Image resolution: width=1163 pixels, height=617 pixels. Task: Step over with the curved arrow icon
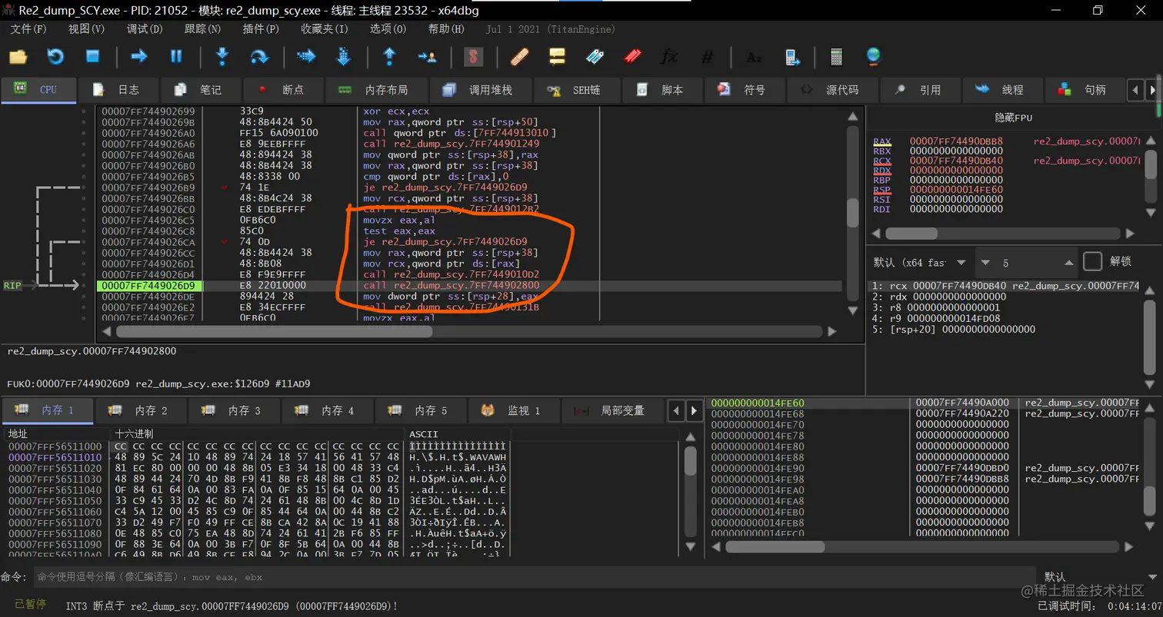259,56
